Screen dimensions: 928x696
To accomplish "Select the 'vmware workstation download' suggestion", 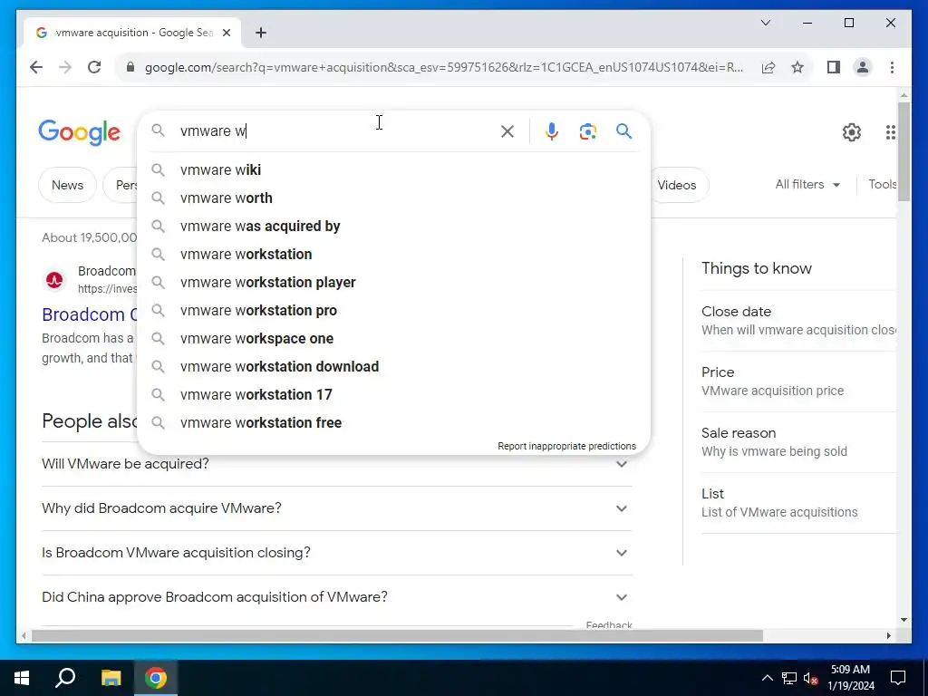I will point(393,366).
